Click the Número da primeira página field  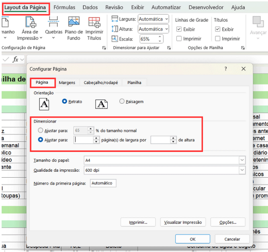(103, 183)
